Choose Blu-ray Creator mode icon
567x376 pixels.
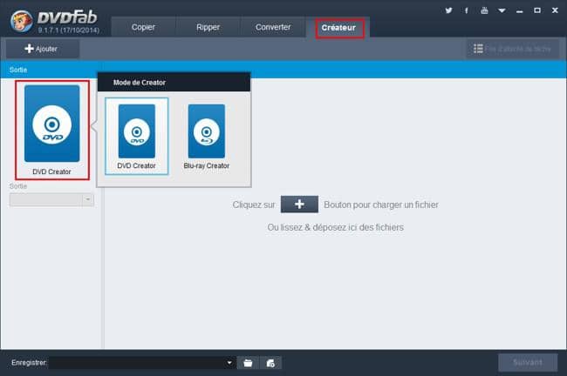point(207,131)
